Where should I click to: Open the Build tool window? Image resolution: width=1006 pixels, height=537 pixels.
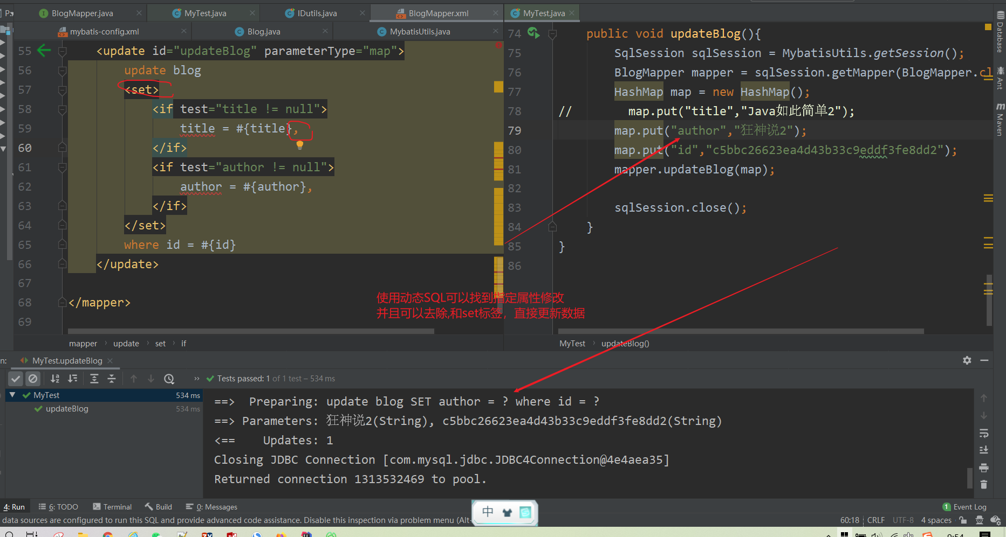pos(159,507)
